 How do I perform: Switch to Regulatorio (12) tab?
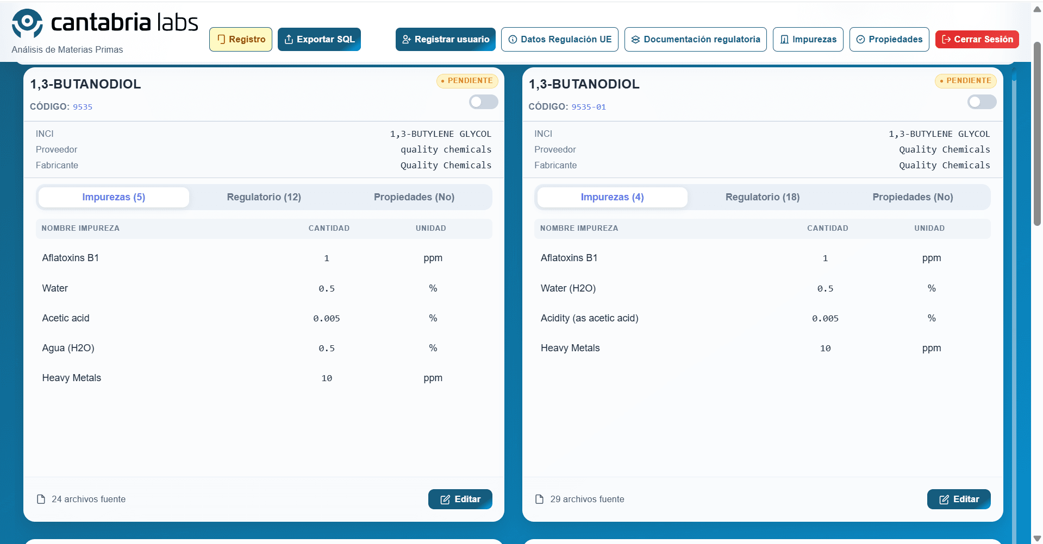[264, 197]
